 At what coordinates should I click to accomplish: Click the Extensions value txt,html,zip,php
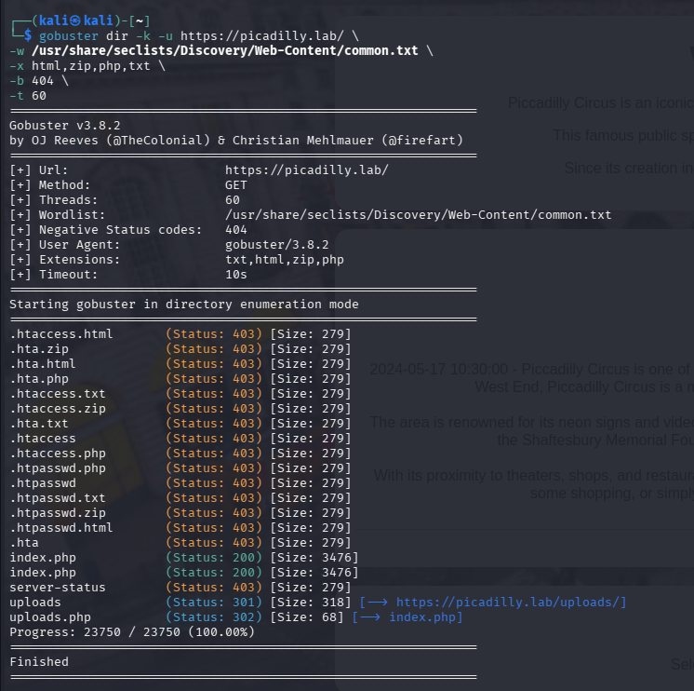click(x=284, y=260)
